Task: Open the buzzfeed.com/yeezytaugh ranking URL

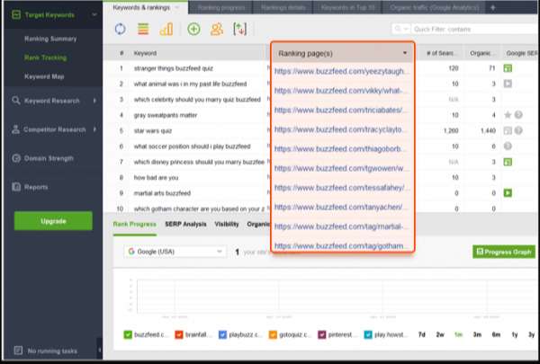Action: (342, 71)
